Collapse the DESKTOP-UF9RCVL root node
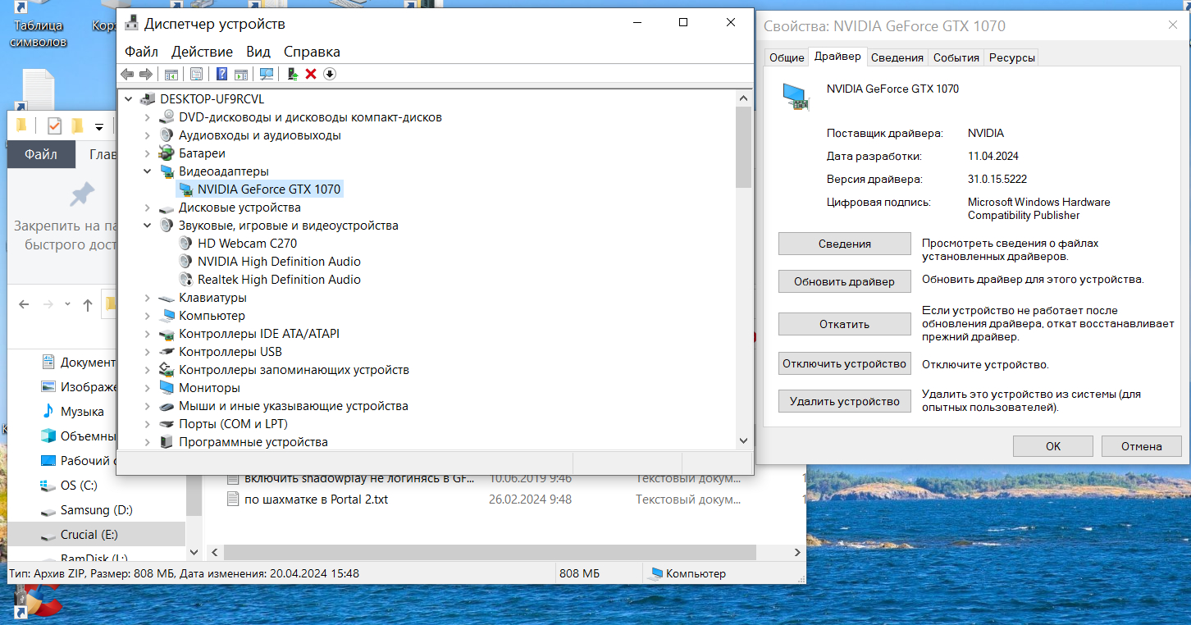This screenshot has height=625, width=1191. [x=128, y=99]
